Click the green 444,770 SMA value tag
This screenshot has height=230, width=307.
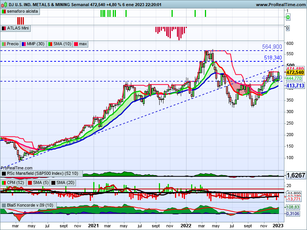[294, 79]
